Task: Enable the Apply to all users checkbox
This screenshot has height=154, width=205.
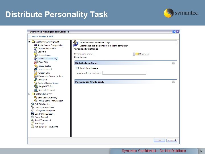Action: [x=77, y=68]
